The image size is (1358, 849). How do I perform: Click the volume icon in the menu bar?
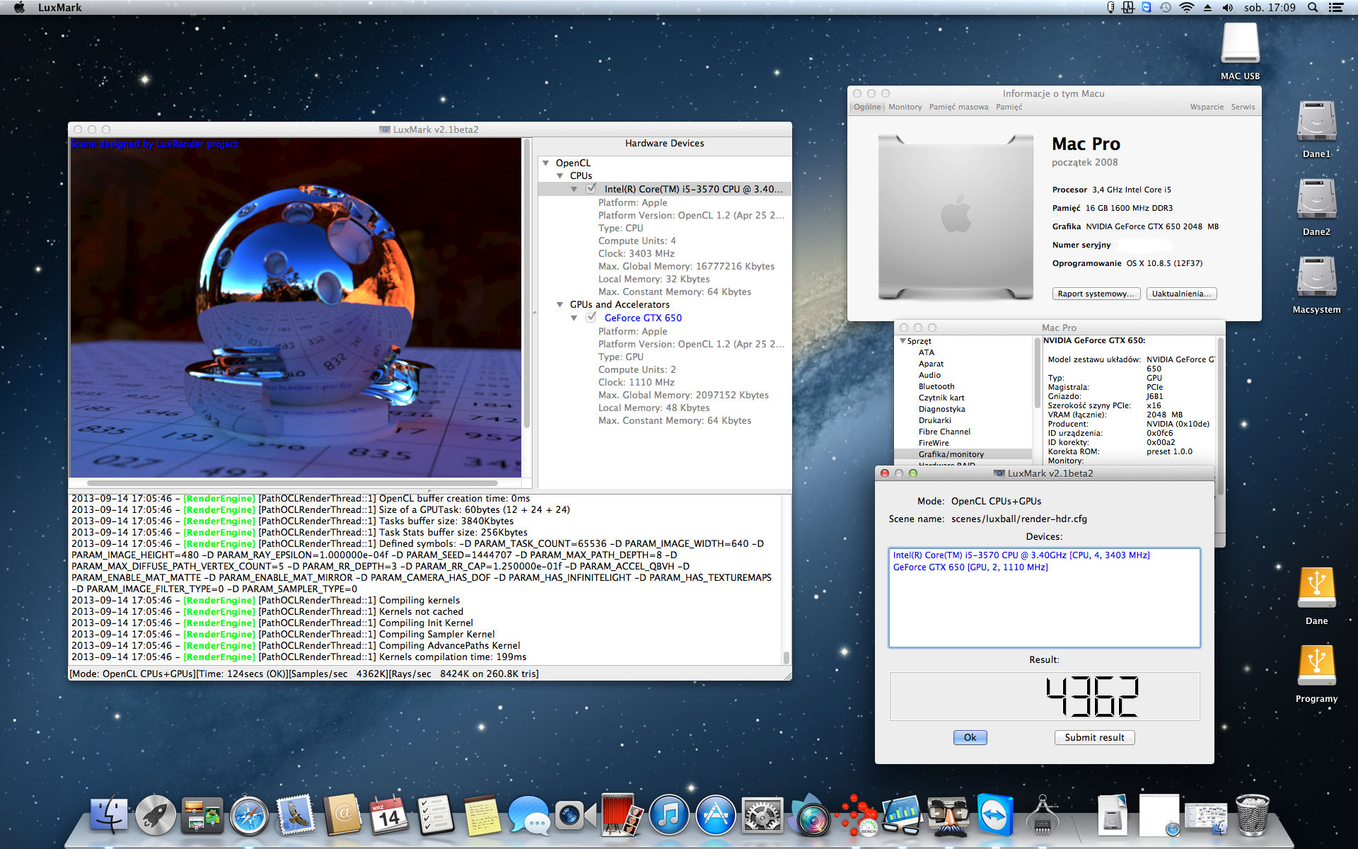(x=1227, y=7)
